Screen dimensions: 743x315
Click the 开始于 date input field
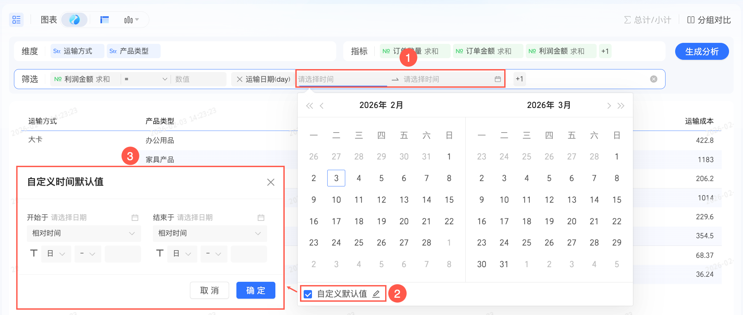pos(90,218)
